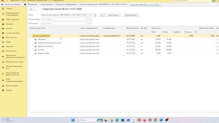
Task: Open Финансовый результат и контроллинг section
Action: (x=15, y=56)
